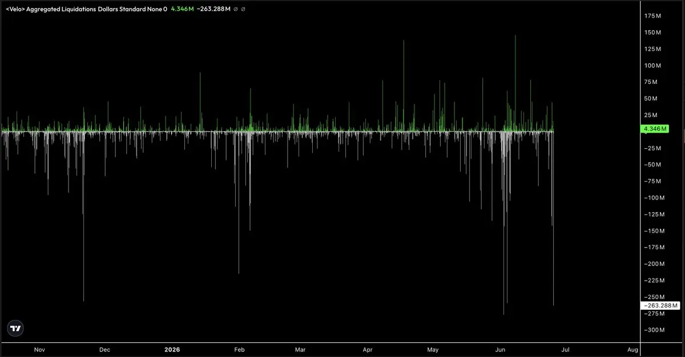The height and width of the screenshot is (357, 685).
Task: Click the Apr label on the time axis
Action: [x=368, y=349]
